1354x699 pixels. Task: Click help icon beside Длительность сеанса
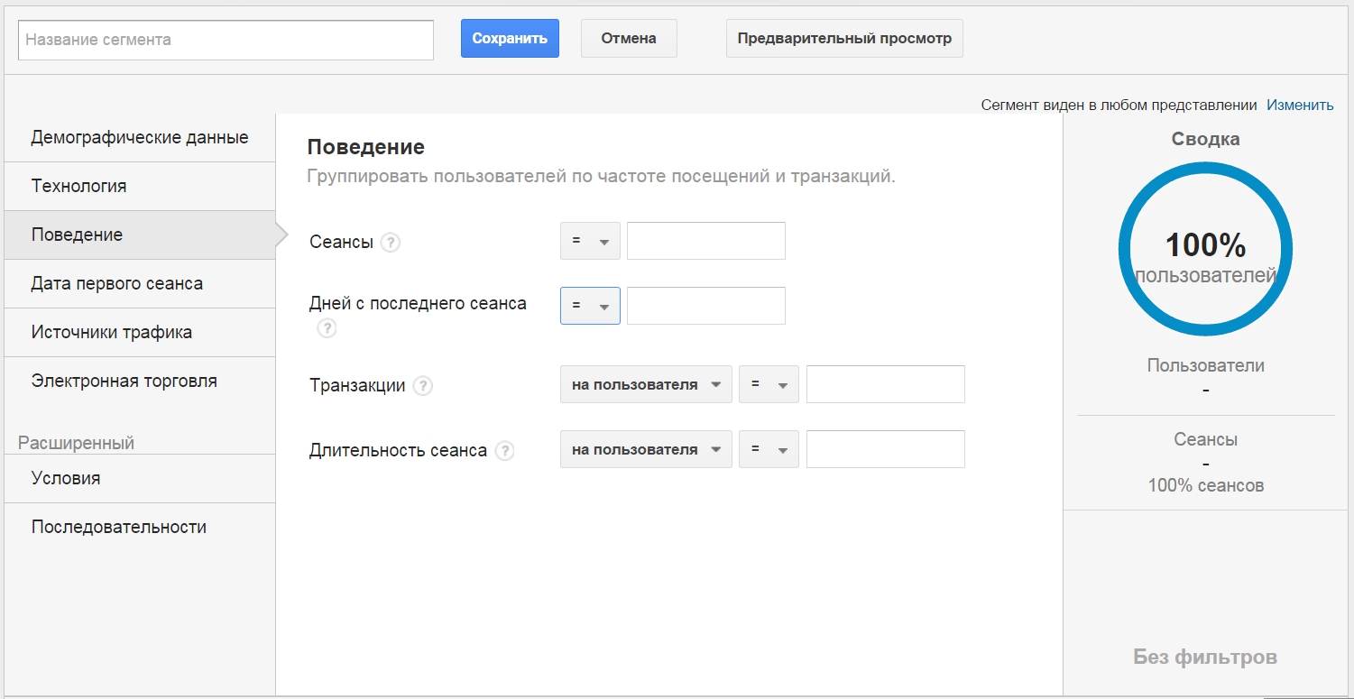(x=505, y=451)
